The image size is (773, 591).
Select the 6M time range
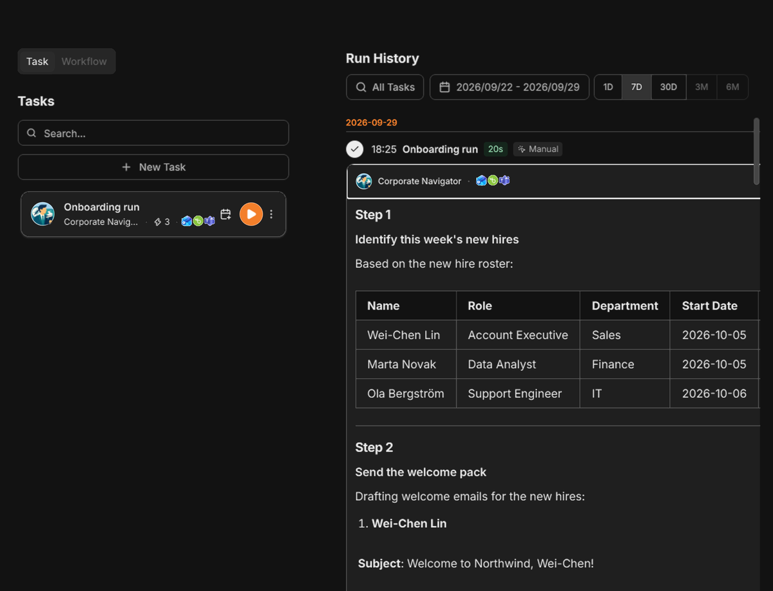pyautogui.click(x=732, y=87)
